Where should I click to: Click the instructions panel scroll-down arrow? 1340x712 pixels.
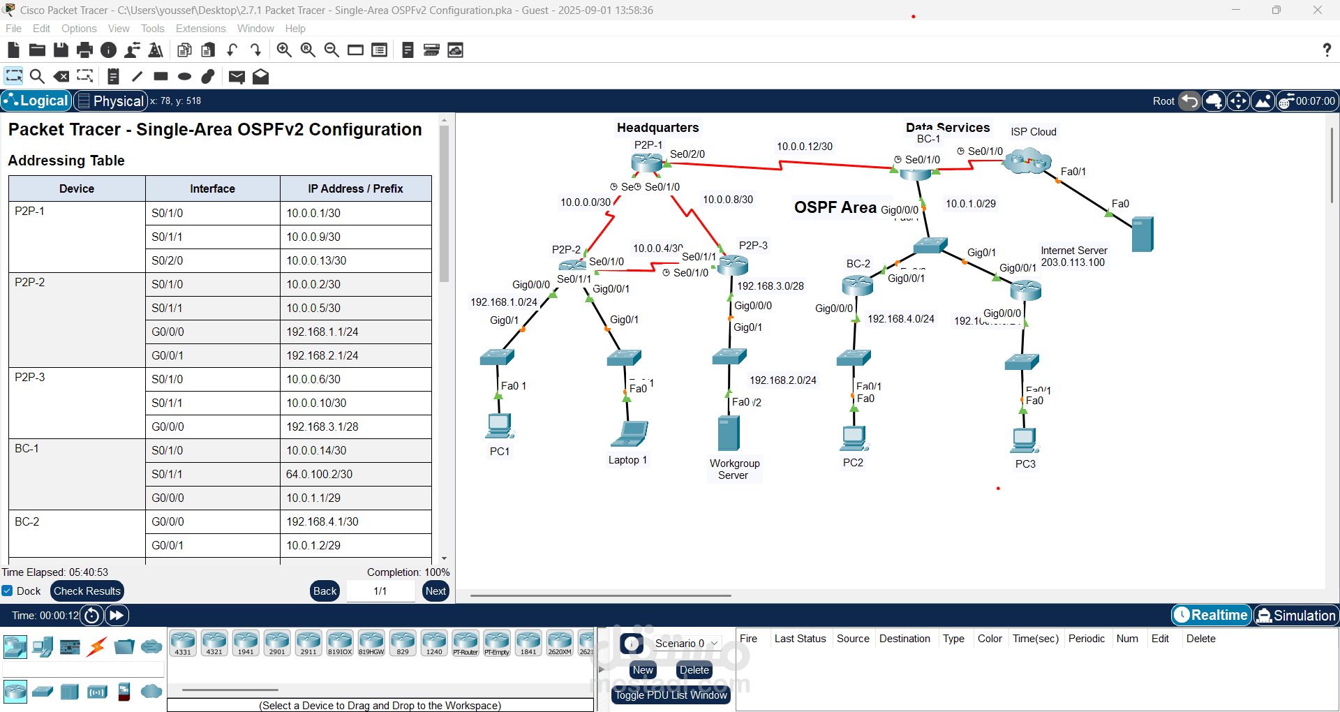(x=444, y=558)
